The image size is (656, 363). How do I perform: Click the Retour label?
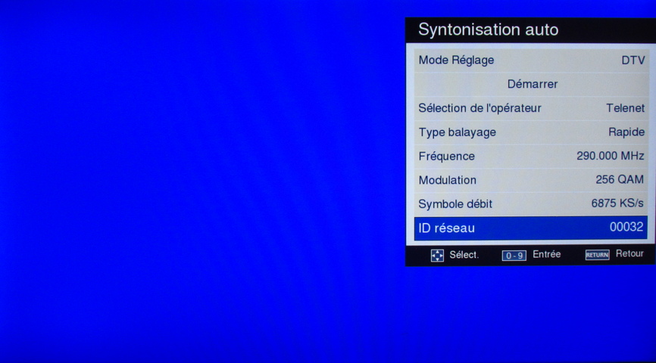(x=629, y=253)
